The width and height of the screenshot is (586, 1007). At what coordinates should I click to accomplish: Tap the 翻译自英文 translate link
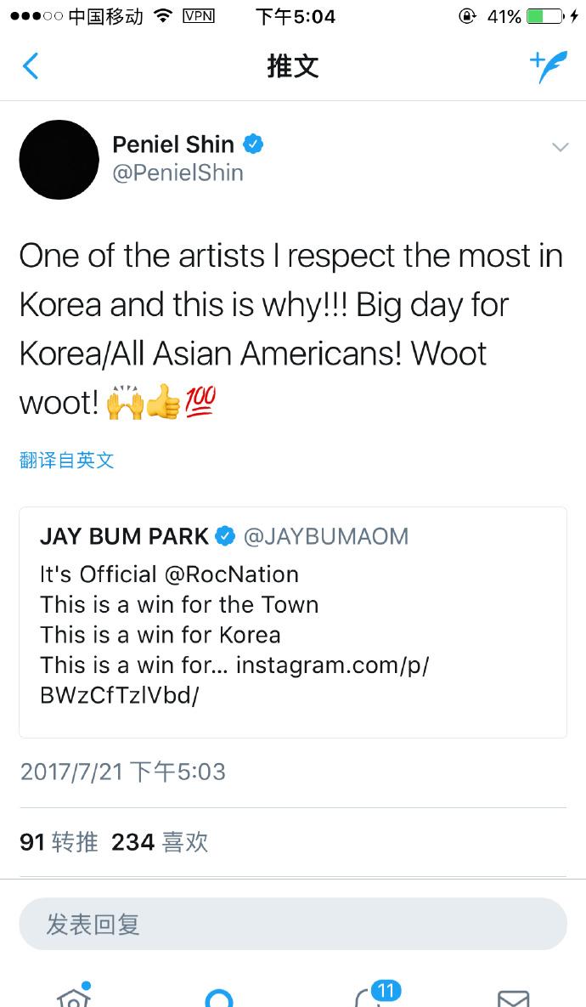click(67, 460)
